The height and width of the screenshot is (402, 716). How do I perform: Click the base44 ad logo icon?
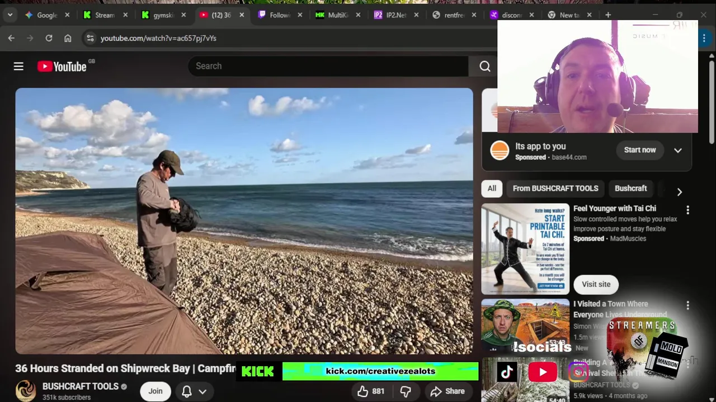coord(500,150)
